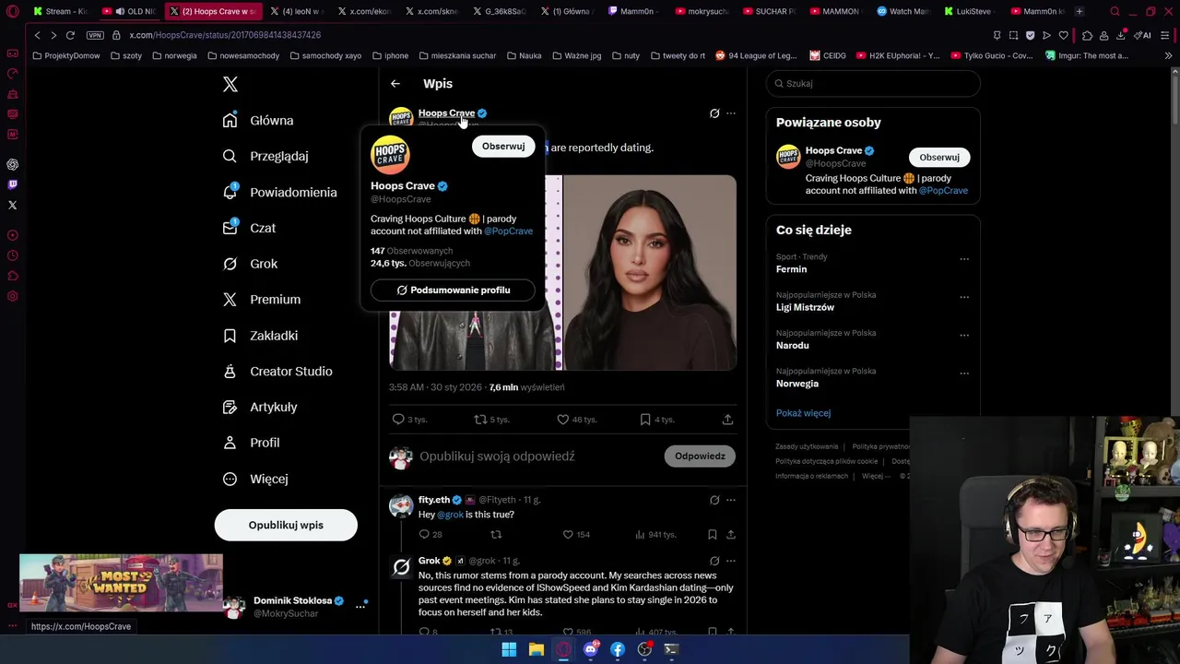
Task: Click the Odpowiedz button
Action: click(700, 456)
